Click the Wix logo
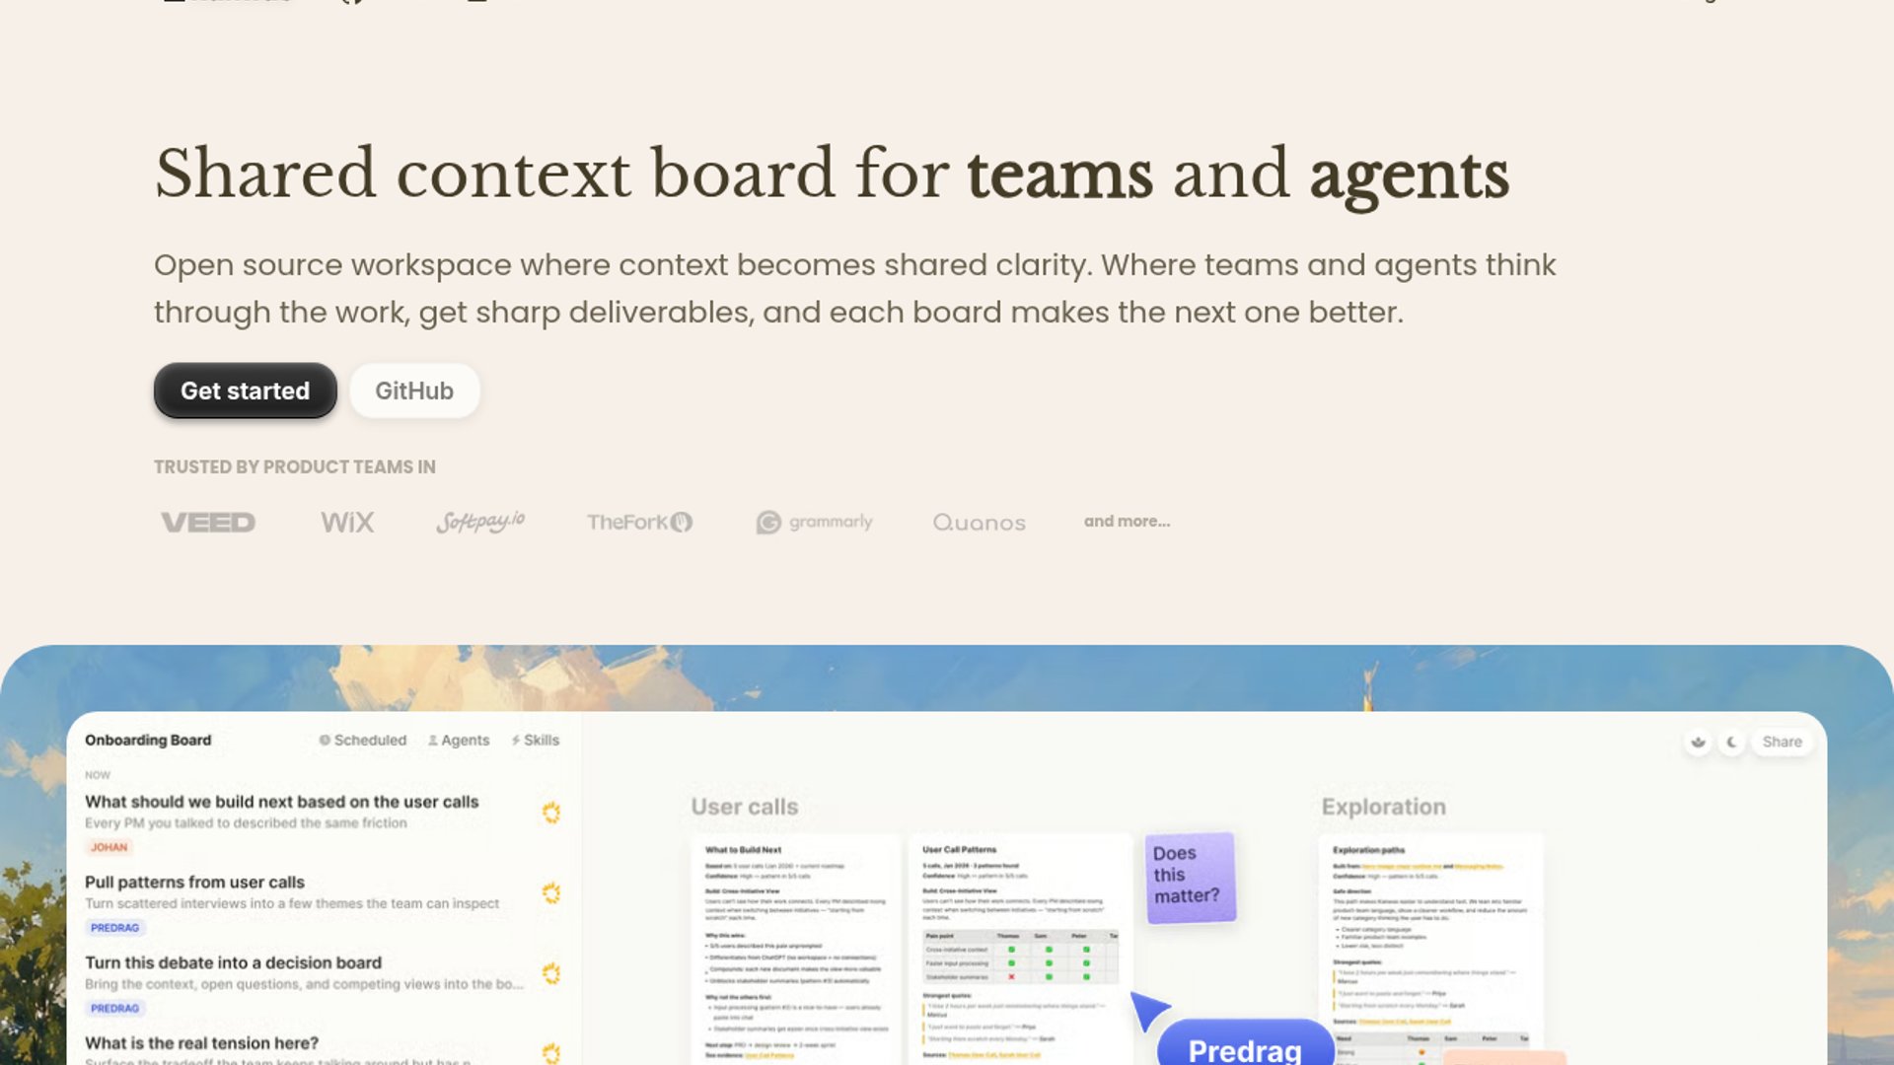Image resolution: width=1894 pixels, height=1065 pixels. coord(347,522)
